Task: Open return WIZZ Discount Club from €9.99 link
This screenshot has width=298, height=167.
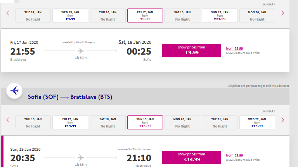Action: (234, 155)
